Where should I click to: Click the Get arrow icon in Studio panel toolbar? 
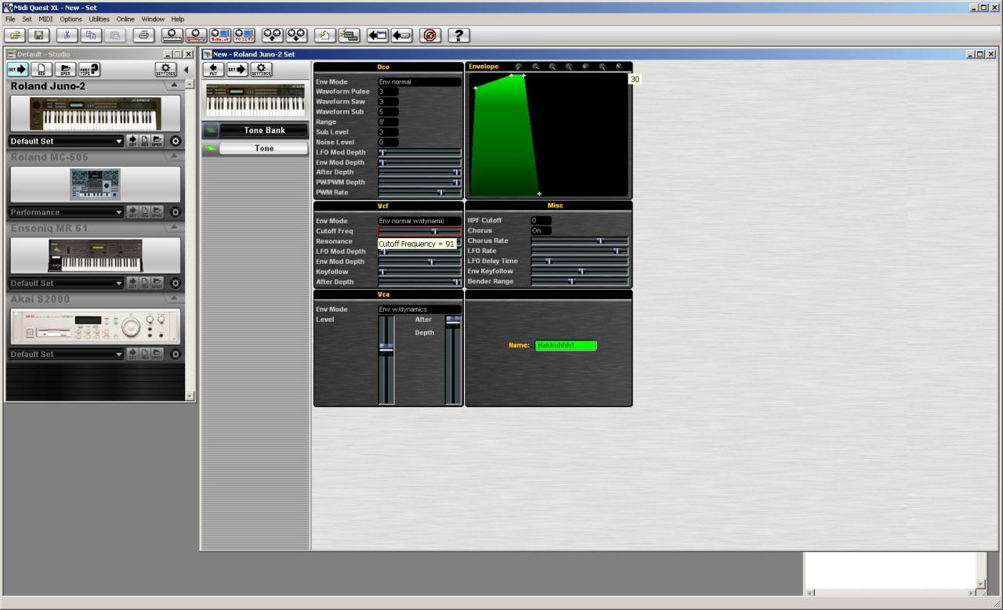(17, 70)
